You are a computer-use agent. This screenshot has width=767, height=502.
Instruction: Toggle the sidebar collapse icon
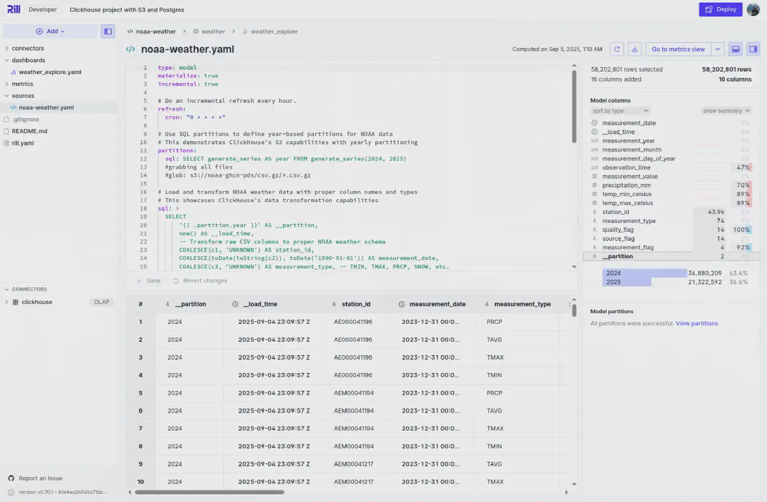[x=107, y=31]
